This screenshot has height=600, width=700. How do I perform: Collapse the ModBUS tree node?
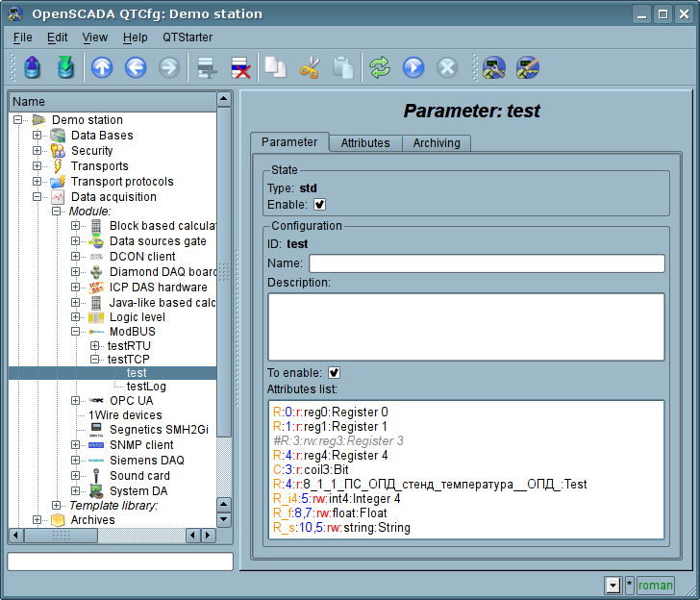point(76,331)
